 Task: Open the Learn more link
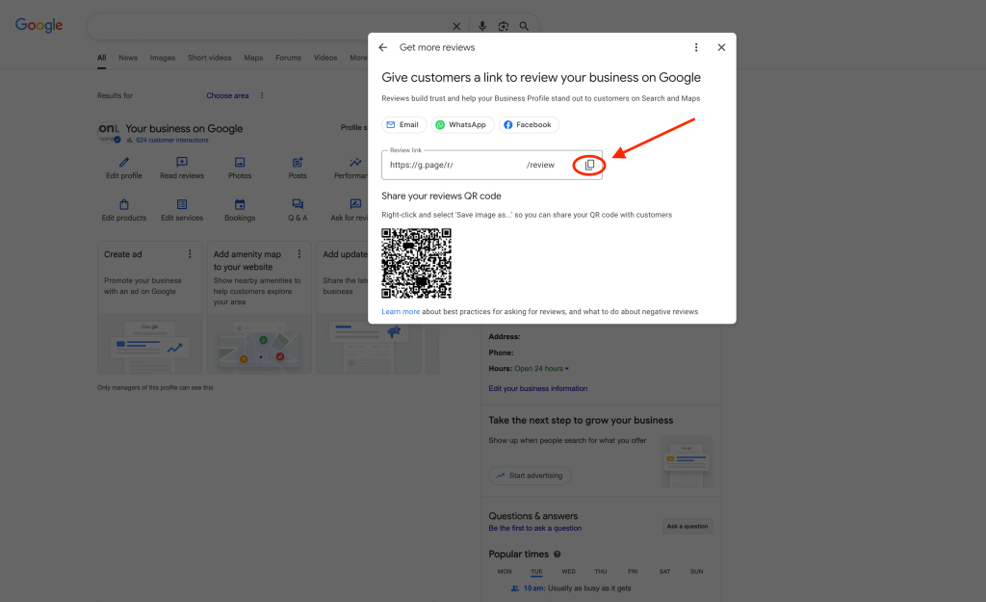(401, 312)
